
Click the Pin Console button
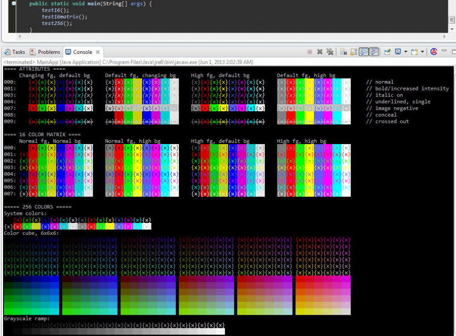coord(387,51)
